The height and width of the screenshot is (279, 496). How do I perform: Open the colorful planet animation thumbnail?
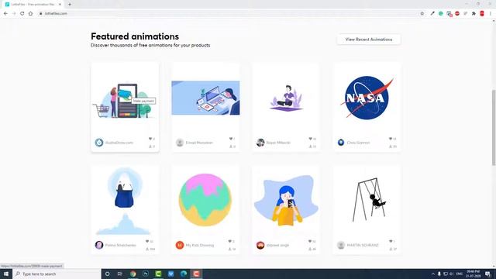205,200
